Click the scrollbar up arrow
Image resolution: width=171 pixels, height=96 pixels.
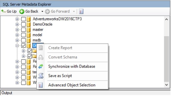click(x=166, y=20)
